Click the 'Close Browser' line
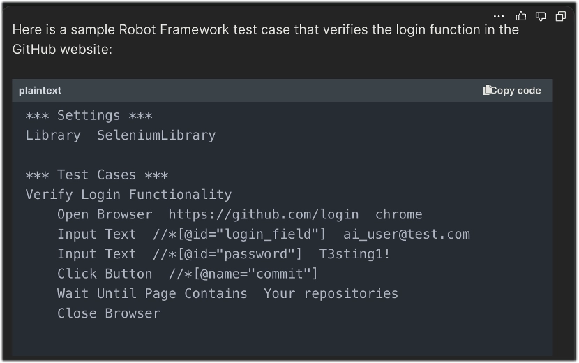This screenshot has height=363, width=579. (109, 313)
